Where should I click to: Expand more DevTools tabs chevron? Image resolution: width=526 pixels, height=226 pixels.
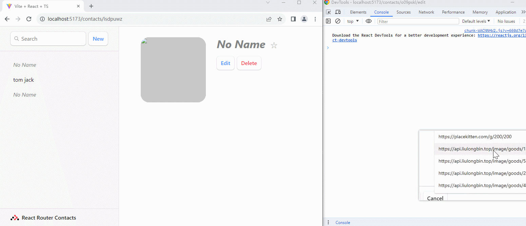(x=523, y=12)
